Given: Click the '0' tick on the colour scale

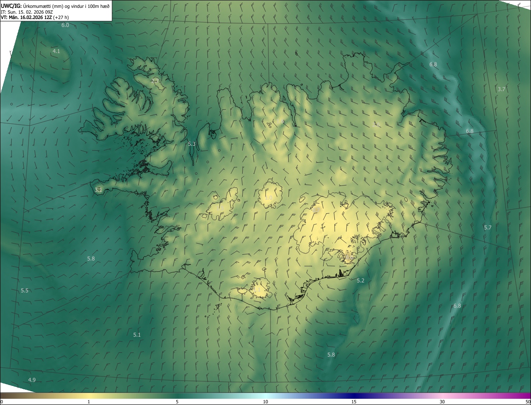Looking at the screenshot, I should coord(2,402).
